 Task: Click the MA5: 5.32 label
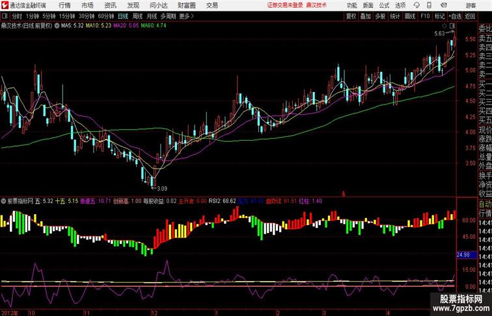pyautogui.click(x=72, y=26)
